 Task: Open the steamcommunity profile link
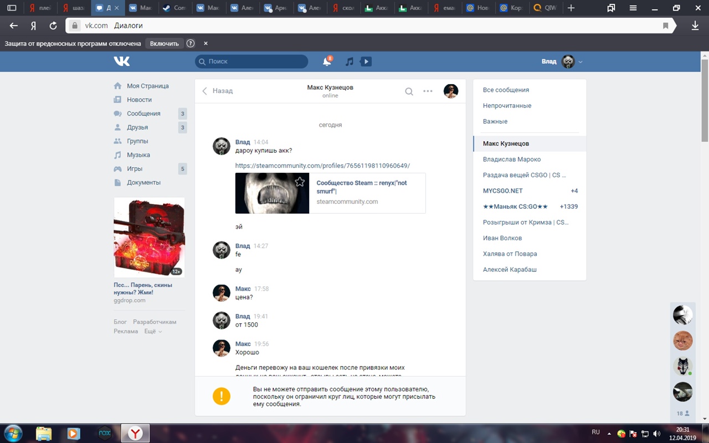pyautogui.click(x=322, y=166)
